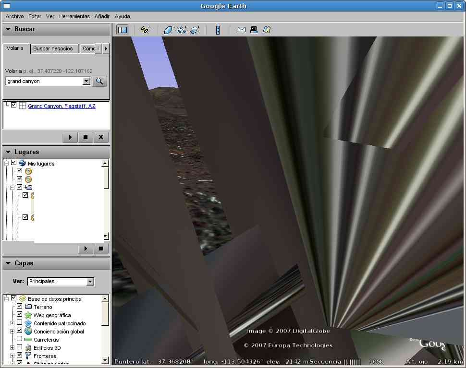Switch to the Buscar negocios tab
The height and width of the screenshot is (368, 466).
tap(53, 48)
